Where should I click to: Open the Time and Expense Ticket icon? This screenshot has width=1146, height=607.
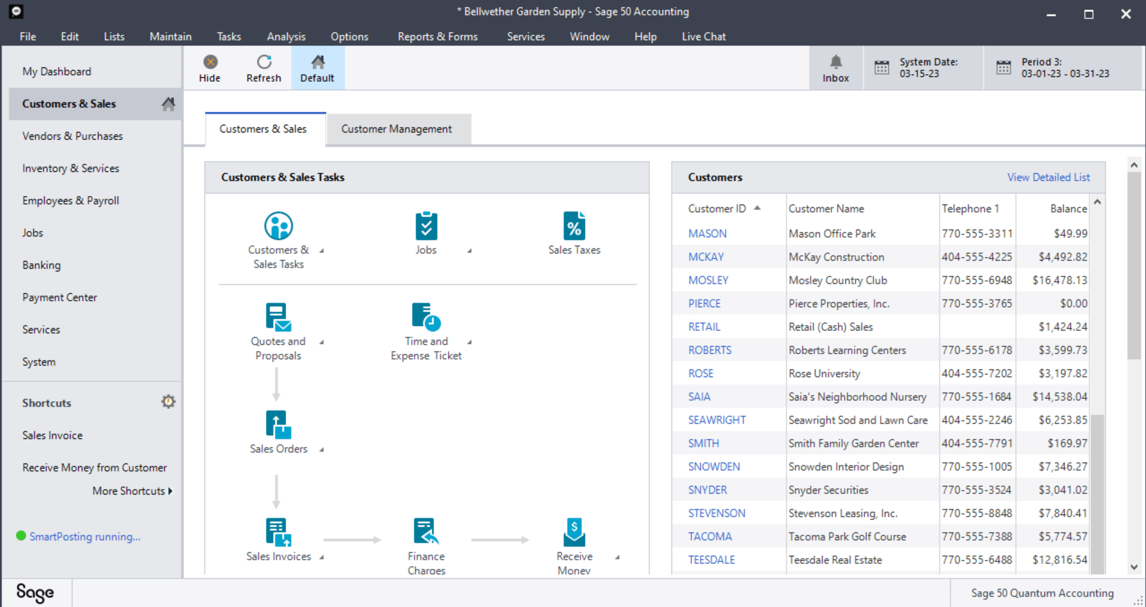coord(426,317)
